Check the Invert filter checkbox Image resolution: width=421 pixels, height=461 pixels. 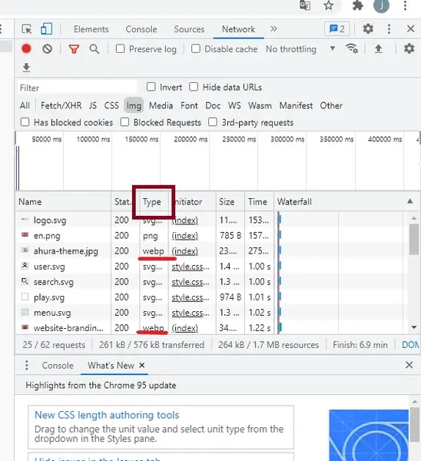[x=151, y=87]
